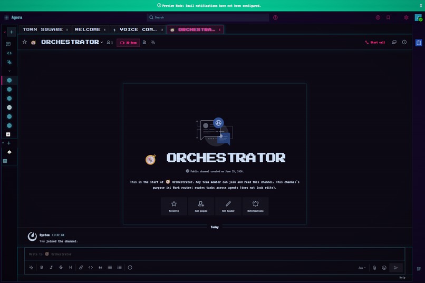This screenshot has width=425, height=283.
Task: Select the Orchestra... tab
Action: pyautogui.click(x=197, y=30)
